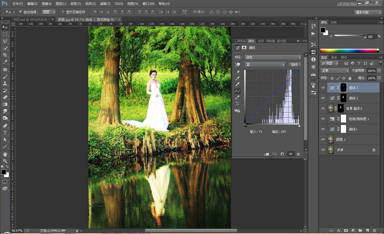Pick the Eyedropper tool in the toolbox

pyautogui.click(x=5, y=62)
